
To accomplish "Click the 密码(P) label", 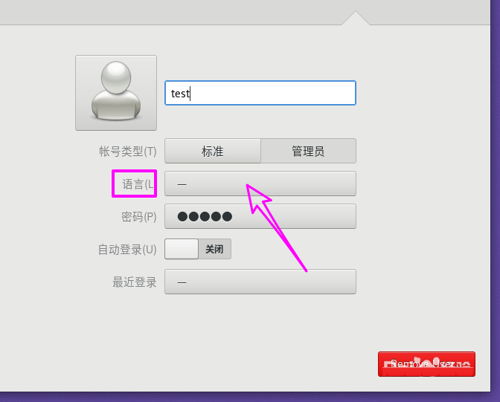I will point(139,217).
